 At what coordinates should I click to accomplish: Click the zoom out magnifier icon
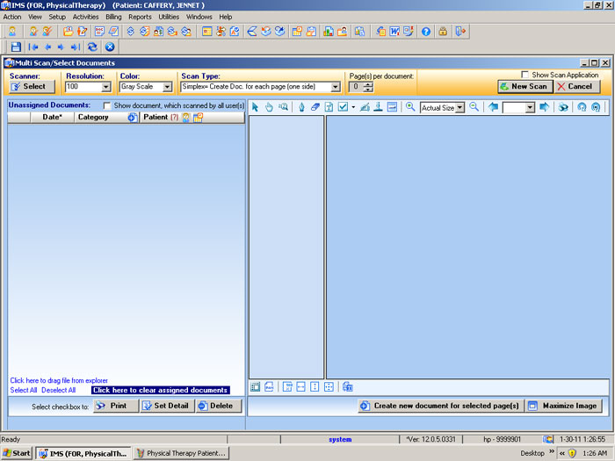point(474,106)
